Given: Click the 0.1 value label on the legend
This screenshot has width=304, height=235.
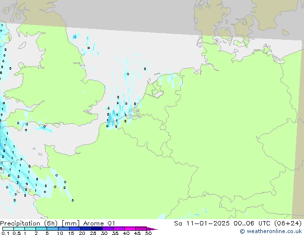Looking at the screenshot, I should pos(4,234).
